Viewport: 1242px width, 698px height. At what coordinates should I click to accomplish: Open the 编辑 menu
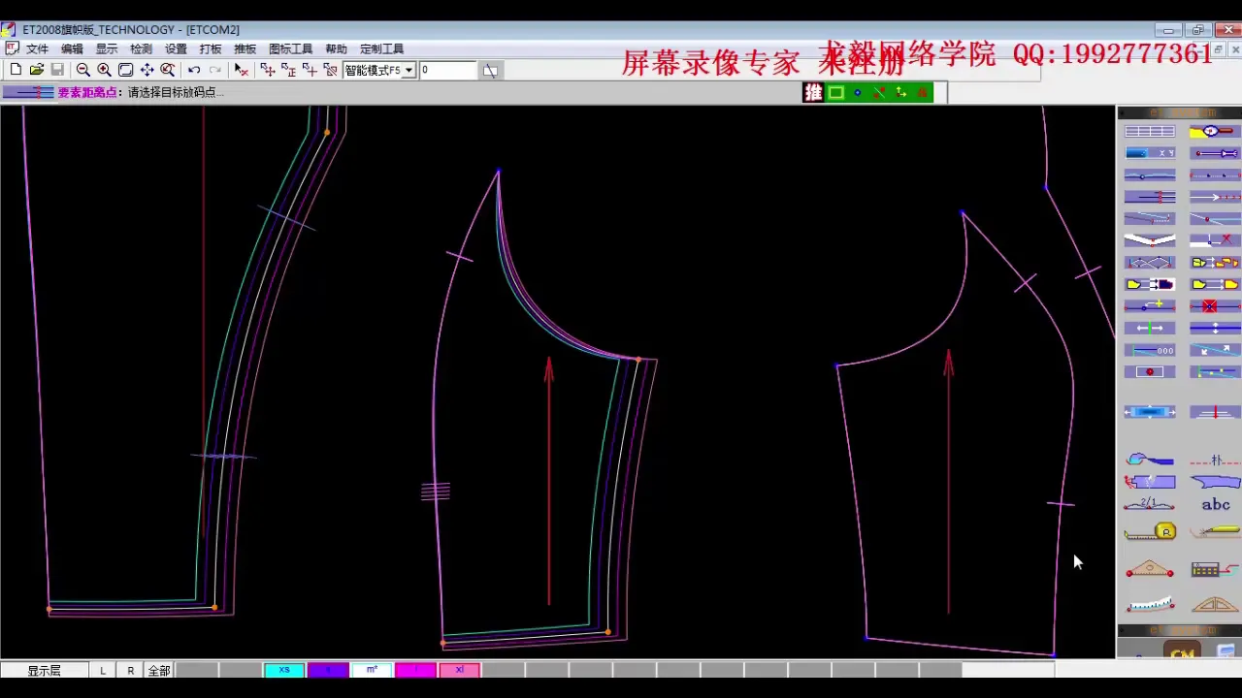pyautogui.click(x=72, y=48)
